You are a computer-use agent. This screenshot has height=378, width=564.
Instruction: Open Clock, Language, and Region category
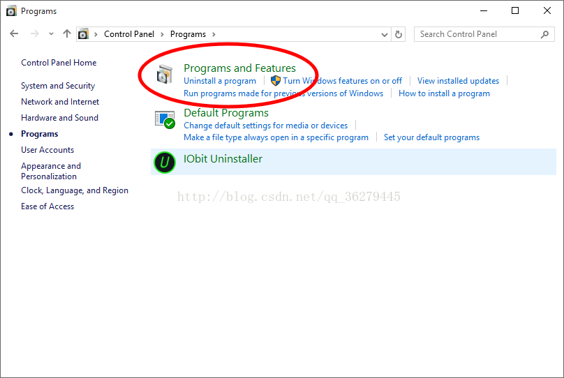[75, 190]
